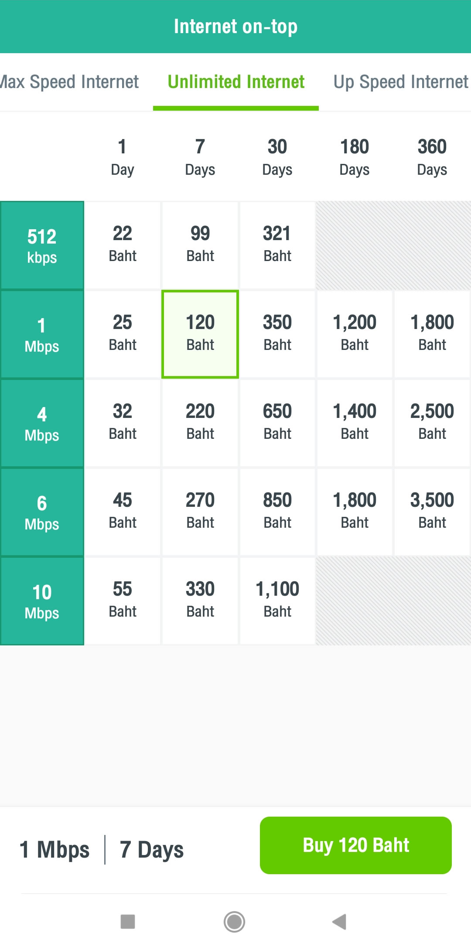Choose the 99 Baht 7-day package
Image resolution: width=471 pixels, height=950 pixels.
click(200, 245)
